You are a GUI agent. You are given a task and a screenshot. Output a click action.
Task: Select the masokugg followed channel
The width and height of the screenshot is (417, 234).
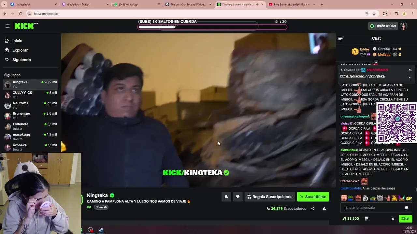[31, 136]
